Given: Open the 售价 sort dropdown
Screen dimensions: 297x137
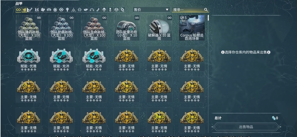Looking at the screenshot, I should point(151,10).
